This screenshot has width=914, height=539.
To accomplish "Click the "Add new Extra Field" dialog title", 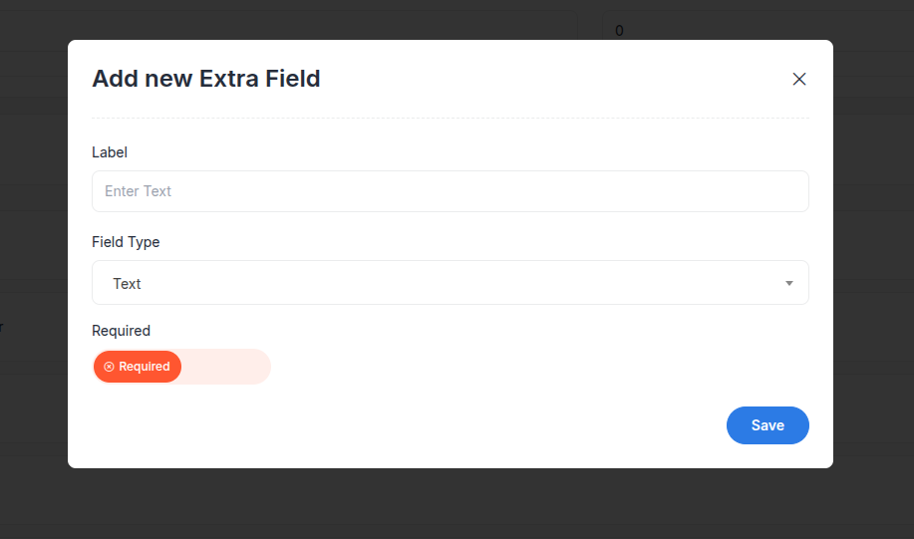I will tap(206, 79).
